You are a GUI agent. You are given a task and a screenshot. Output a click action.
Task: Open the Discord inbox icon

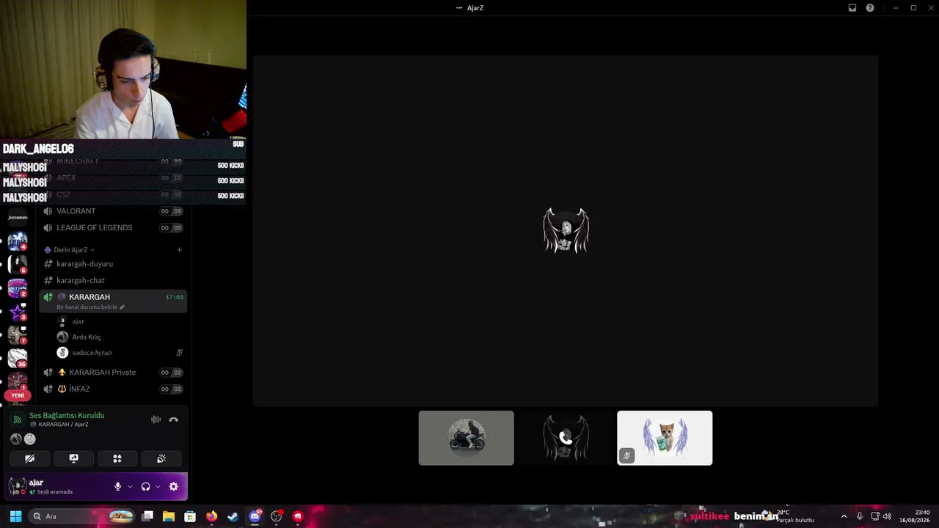[852, 8]
